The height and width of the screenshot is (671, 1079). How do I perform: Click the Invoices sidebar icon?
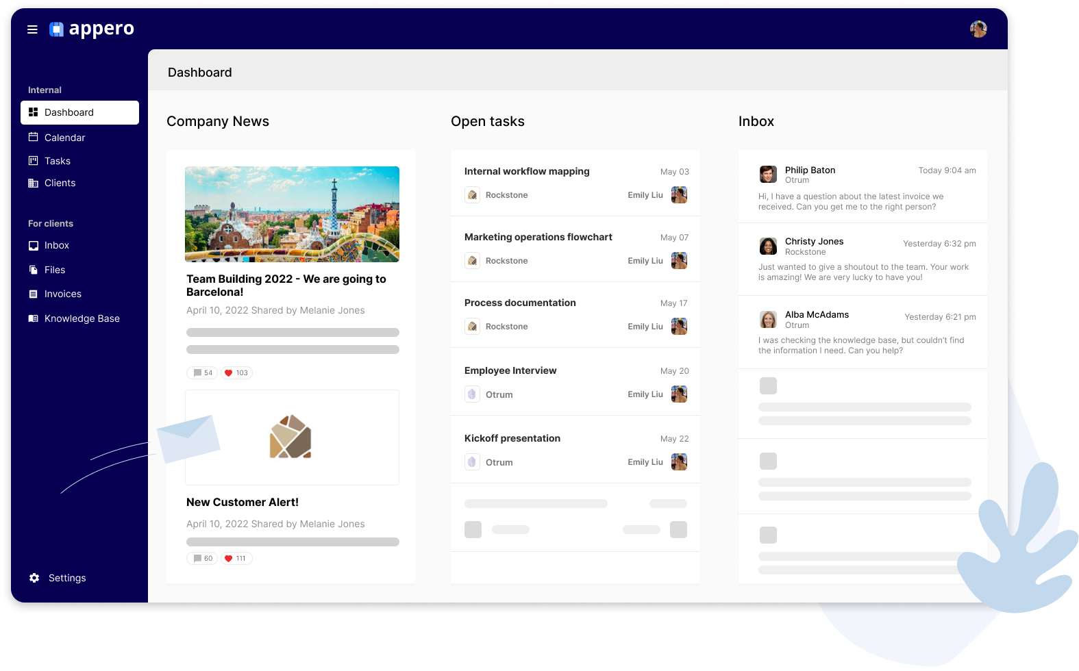(x=33, y=294)
